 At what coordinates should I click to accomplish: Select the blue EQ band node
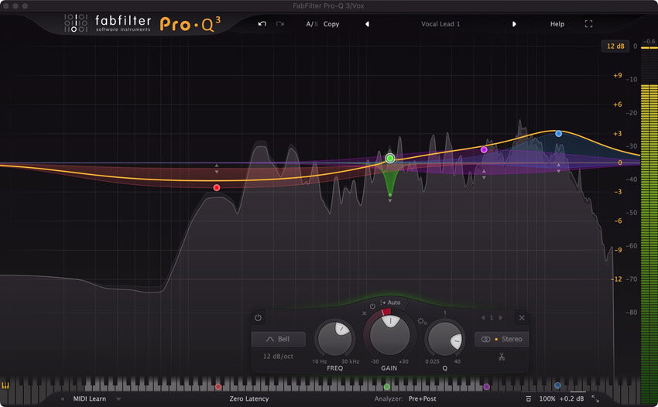pos(559,133)
